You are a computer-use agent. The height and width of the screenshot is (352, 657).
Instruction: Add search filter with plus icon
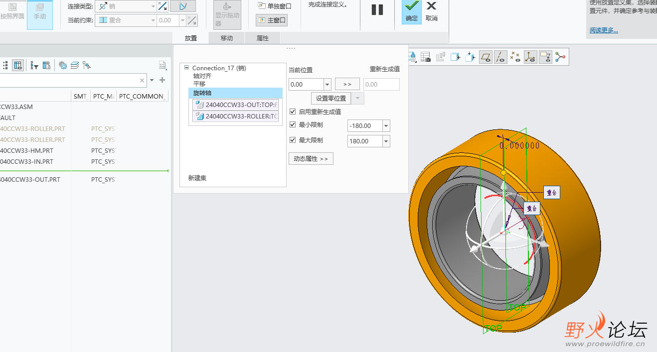tap(162, 80)
